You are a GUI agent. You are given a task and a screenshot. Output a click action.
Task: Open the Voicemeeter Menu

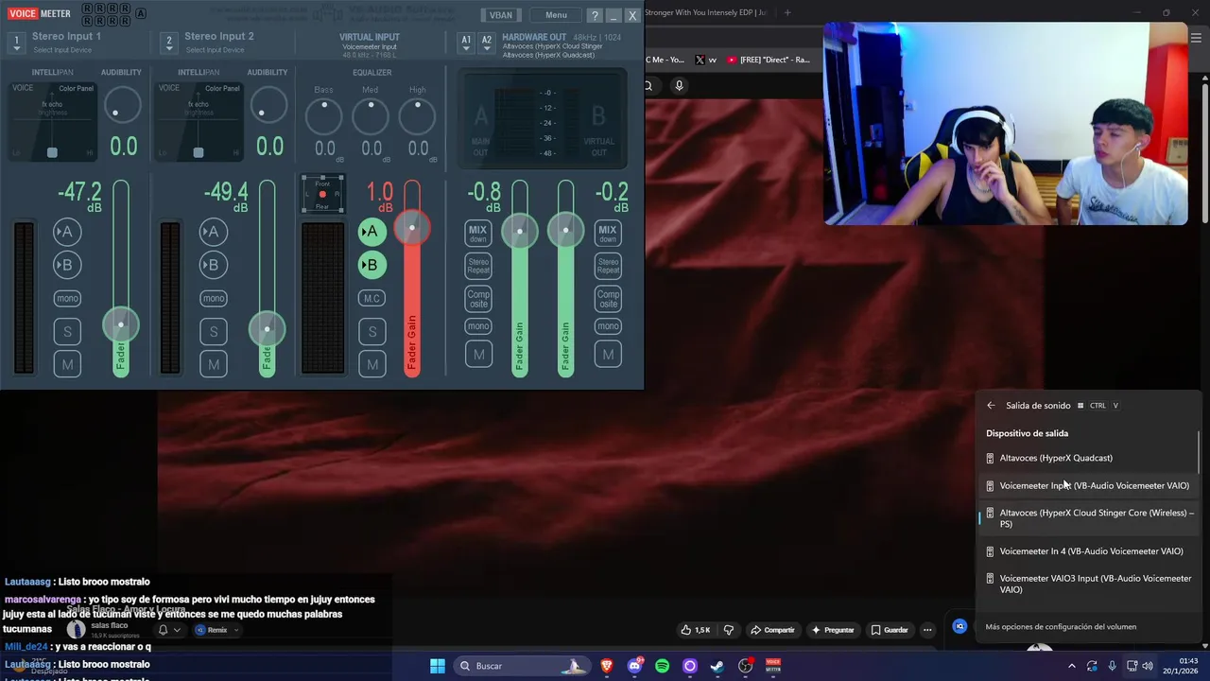click(x=556, y=15)
